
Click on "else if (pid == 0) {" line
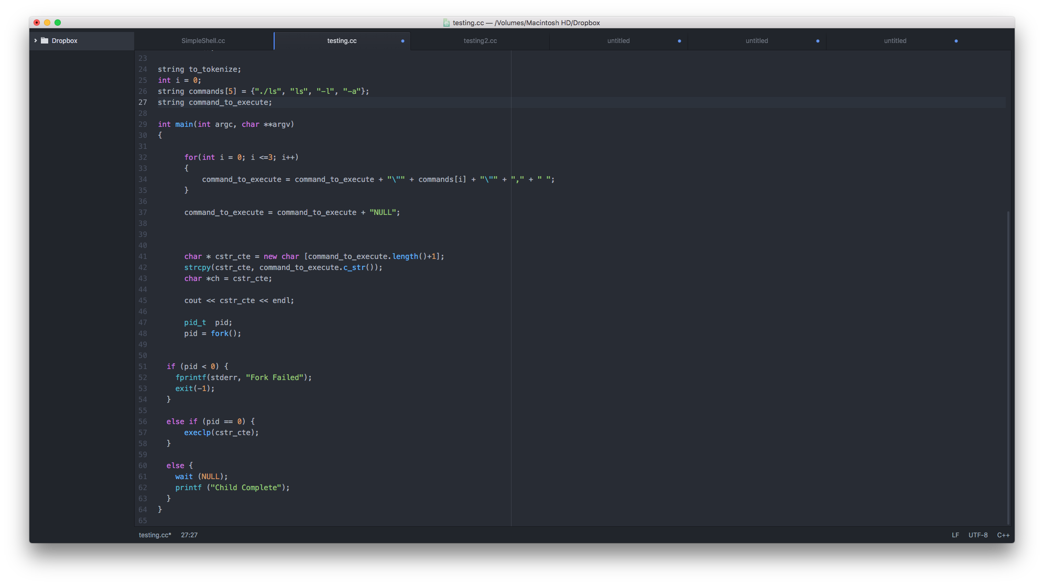point(211,421)
